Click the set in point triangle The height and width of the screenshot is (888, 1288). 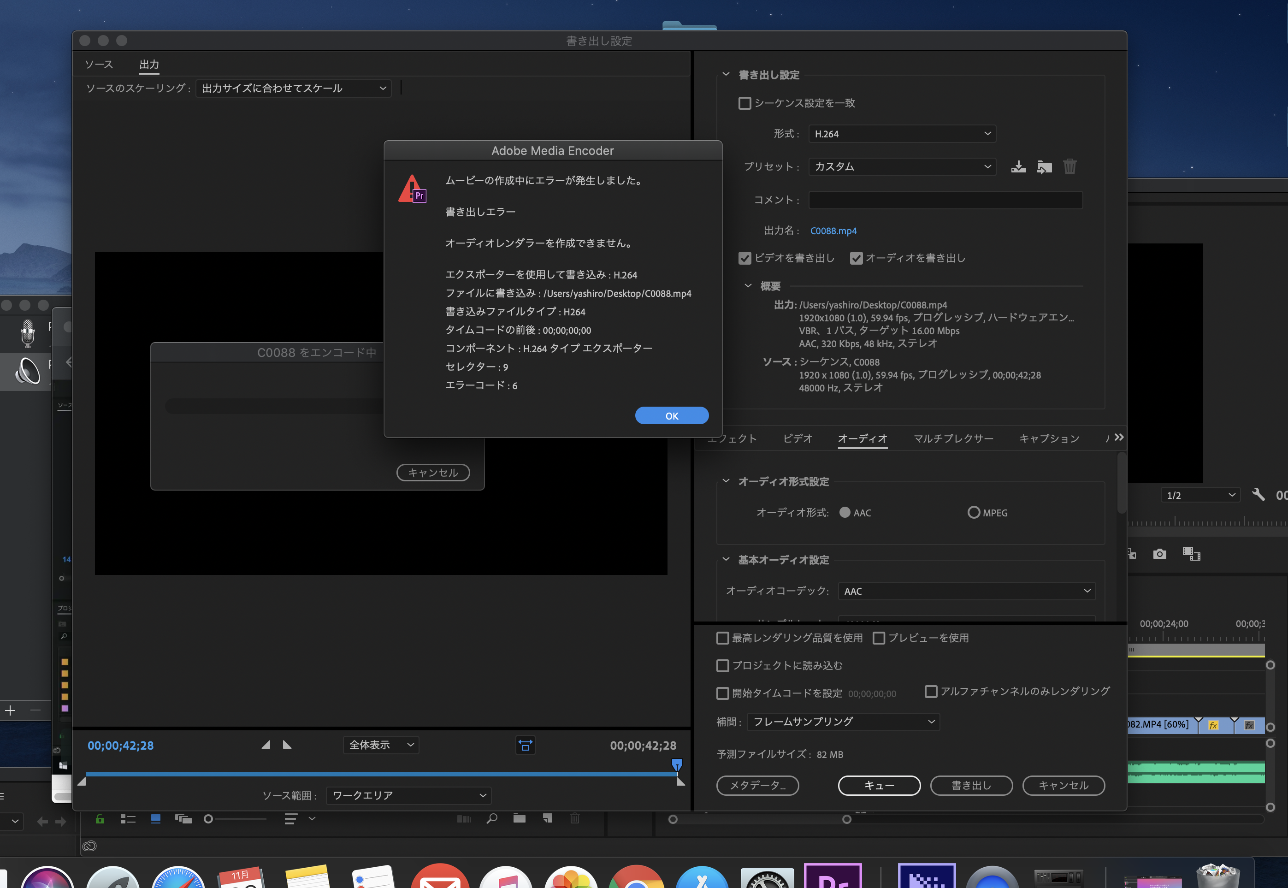(266, 745)
